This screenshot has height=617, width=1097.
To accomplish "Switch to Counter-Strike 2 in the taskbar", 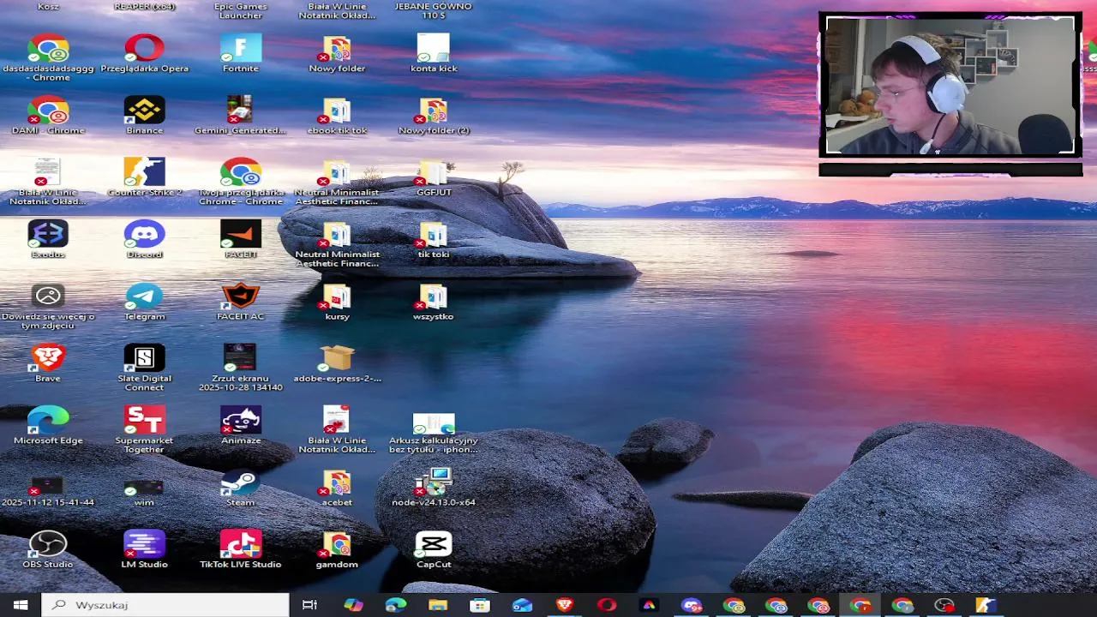I will [986, 605].
